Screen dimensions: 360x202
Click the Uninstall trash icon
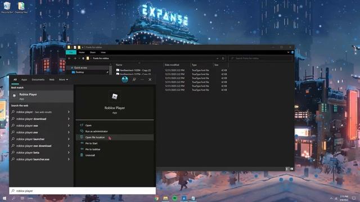82,155
